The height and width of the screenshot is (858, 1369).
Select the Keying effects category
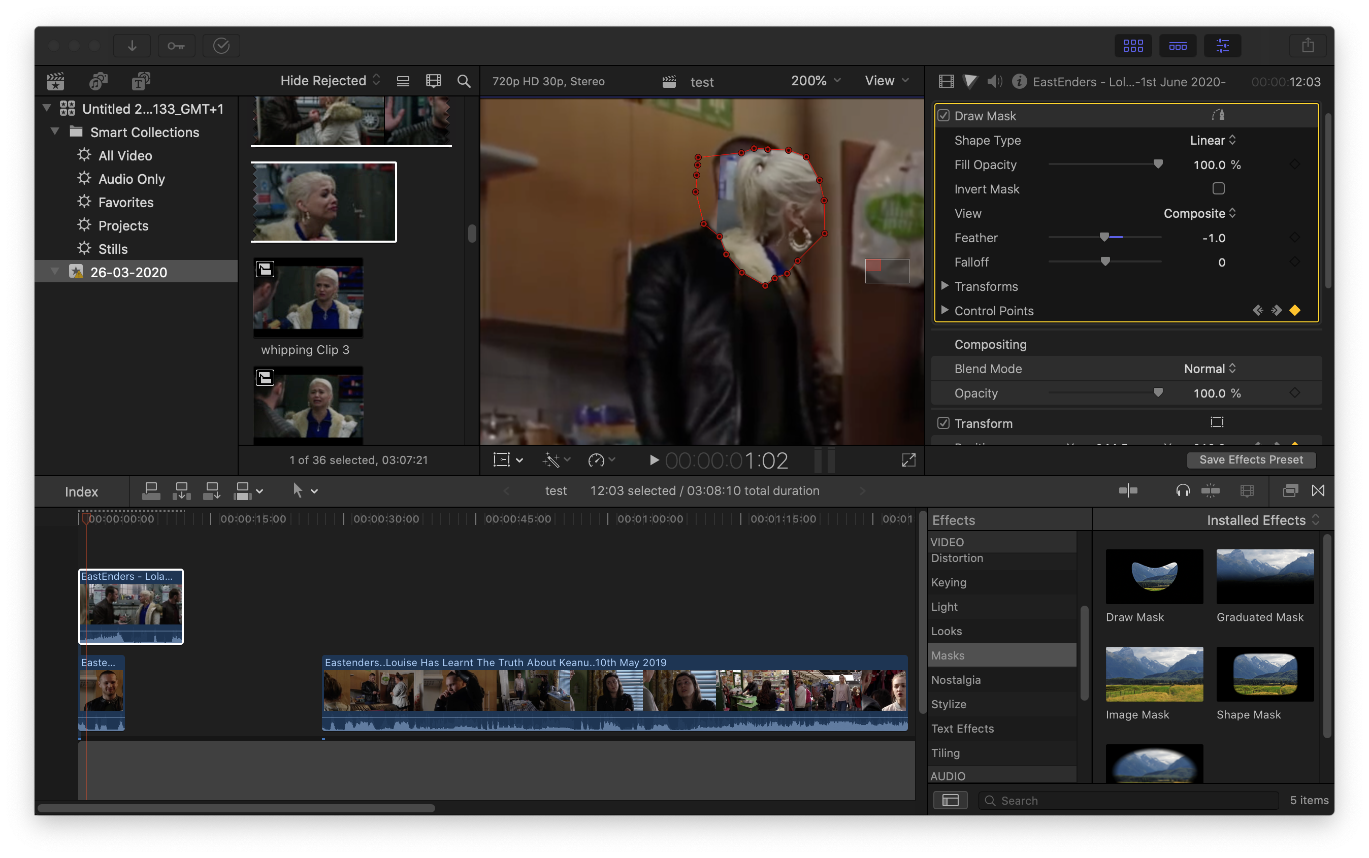949,582
